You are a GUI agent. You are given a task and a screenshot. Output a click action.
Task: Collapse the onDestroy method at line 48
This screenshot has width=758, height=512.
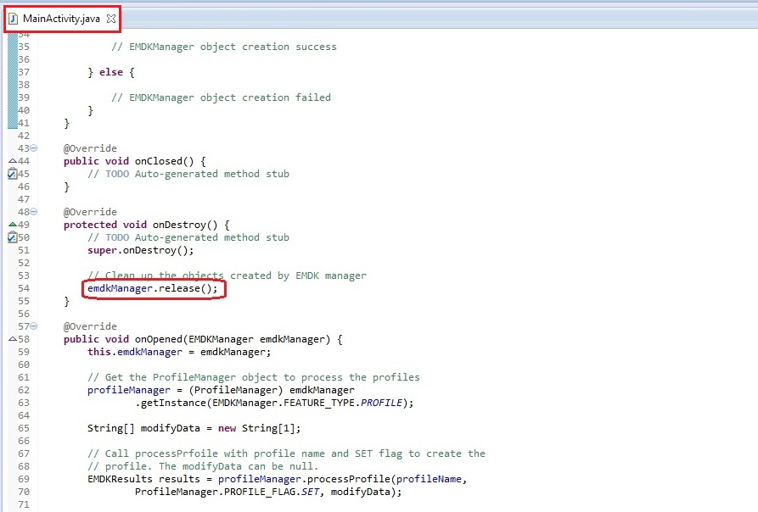point(34,212)
